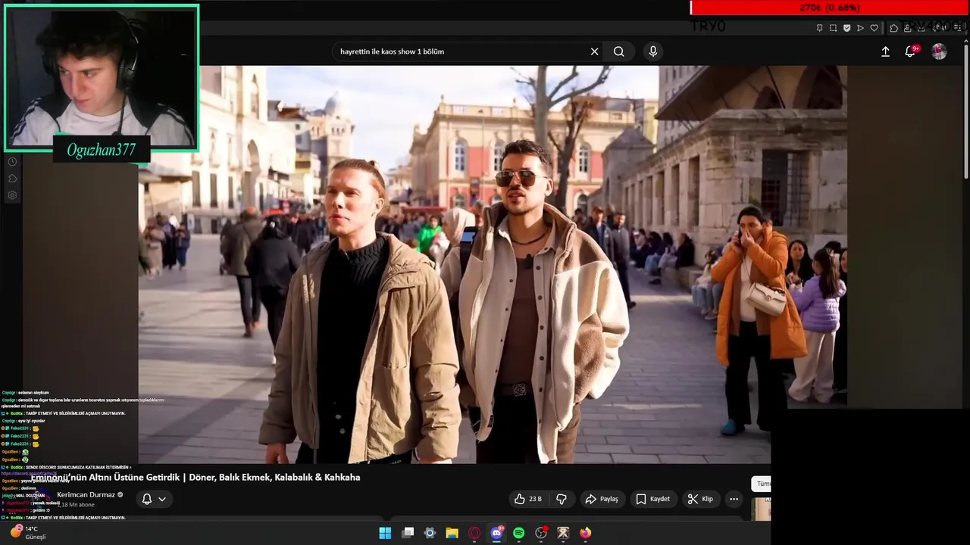This screenshot has height=545, width=970.
Task: Open the upload video icon
Action: [885, 51]
